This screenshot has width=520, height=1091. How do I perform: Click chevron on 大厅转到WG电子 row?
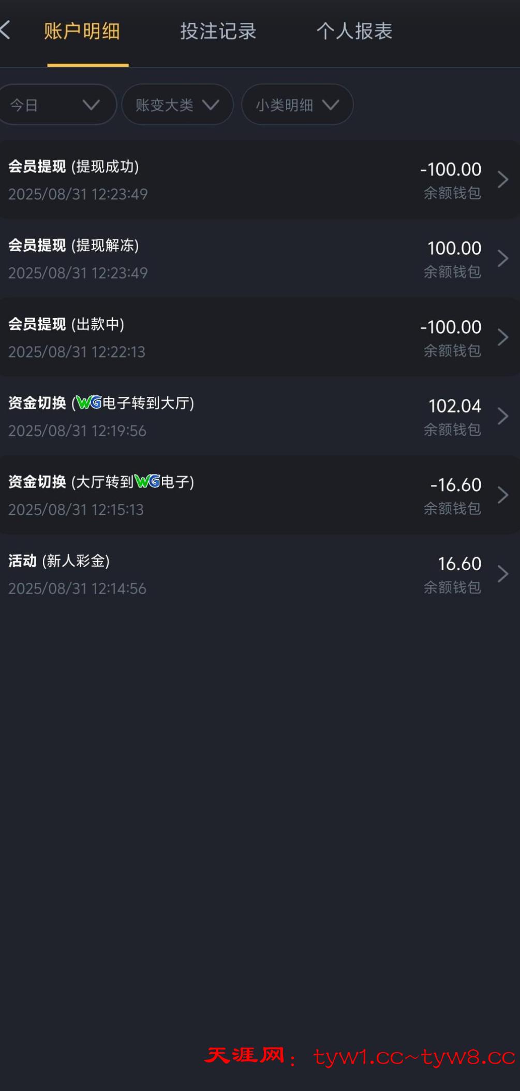pyautogui.click(x=502, y=495)
